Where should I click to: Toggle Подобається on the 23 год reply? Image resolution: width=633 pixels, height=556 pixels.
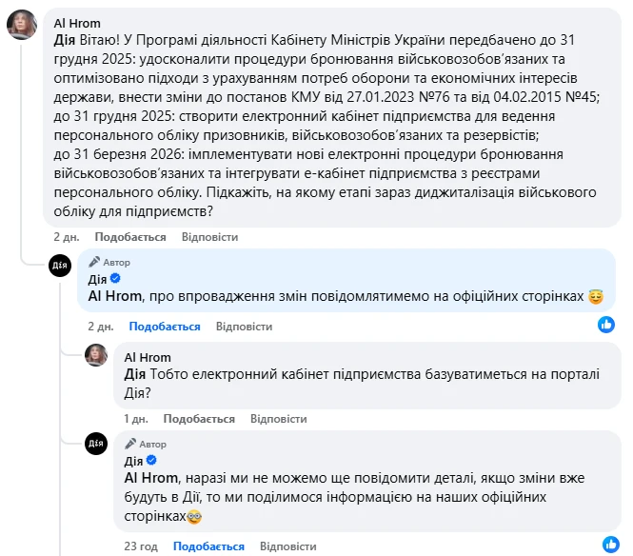click(x=208, y=546)
